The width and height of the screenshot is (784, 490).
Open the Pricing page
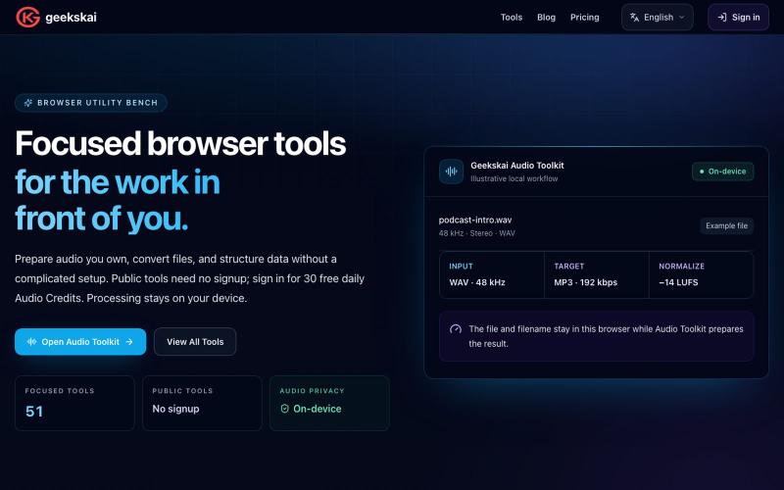click(584, 17)
